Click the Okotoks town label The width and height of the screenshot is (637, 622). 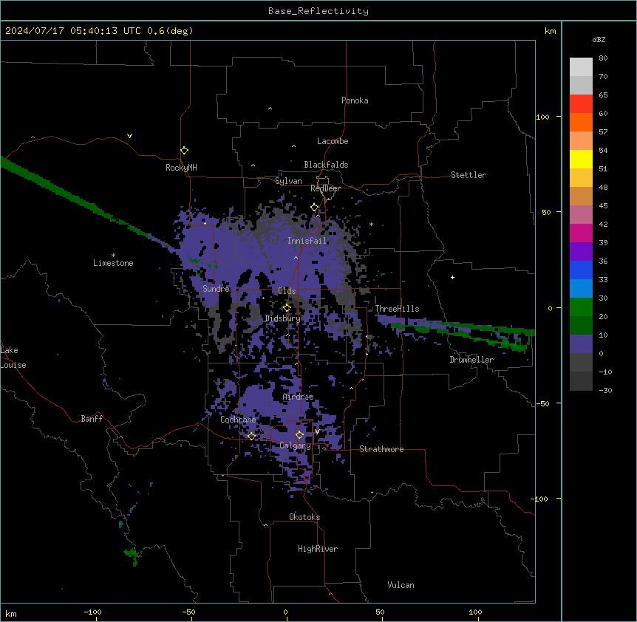tap(304, 517)
